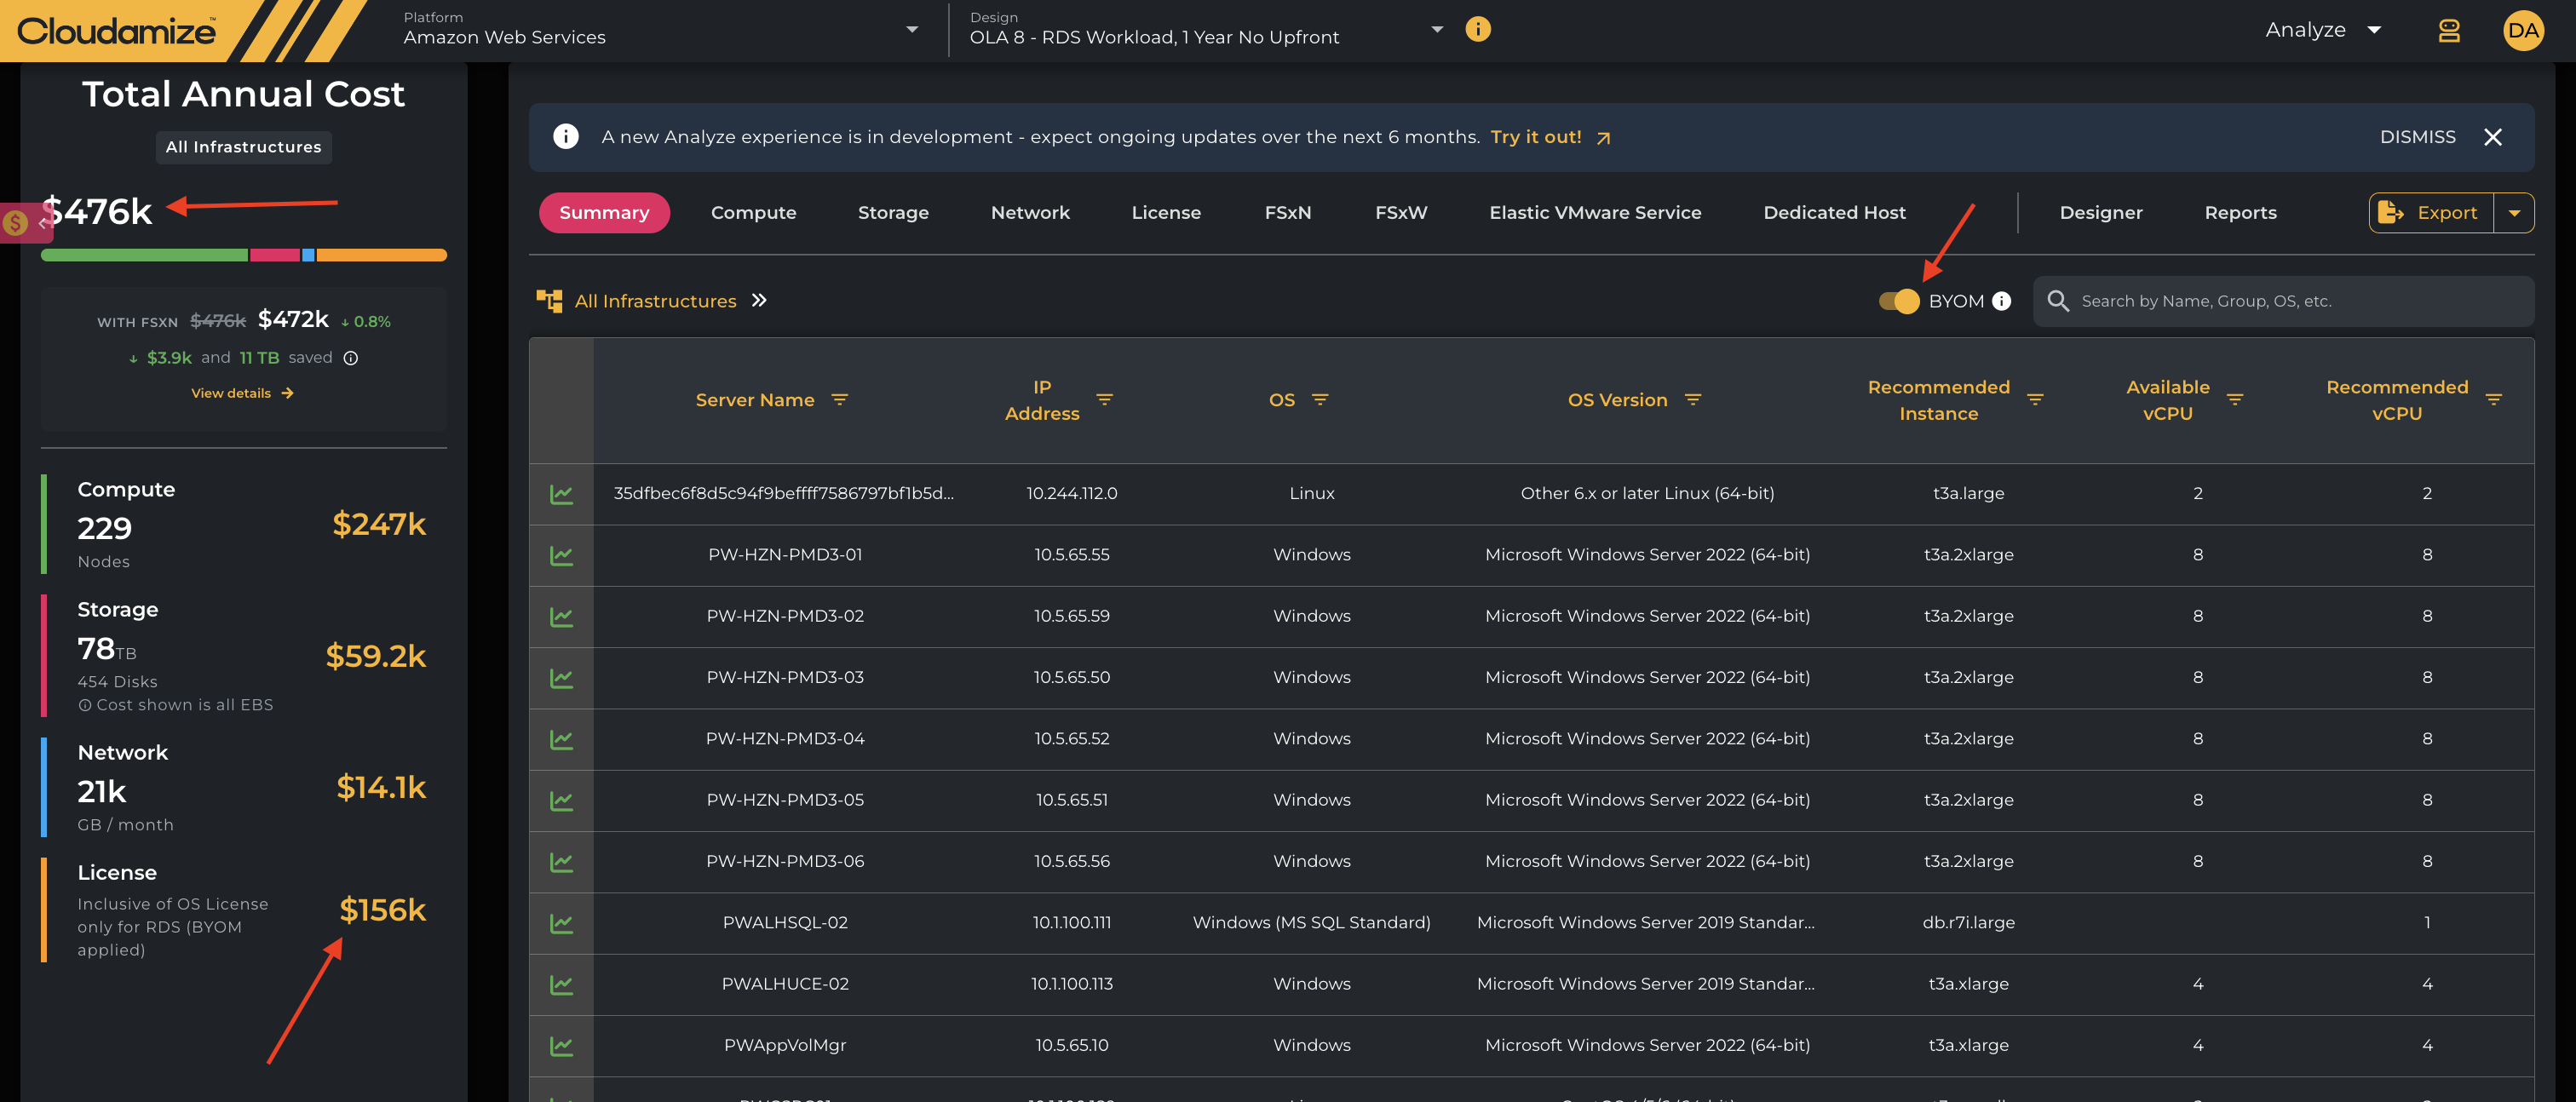This screenshot has width=2576, height=1102.
Task: Click green compute segment of cost bar
Action: (144, 255)
